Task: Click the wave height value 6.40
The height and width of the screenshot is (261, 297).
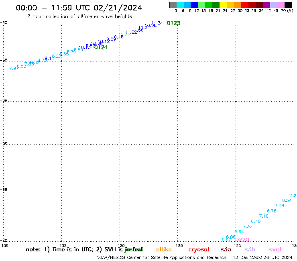Action: point(256,221)
